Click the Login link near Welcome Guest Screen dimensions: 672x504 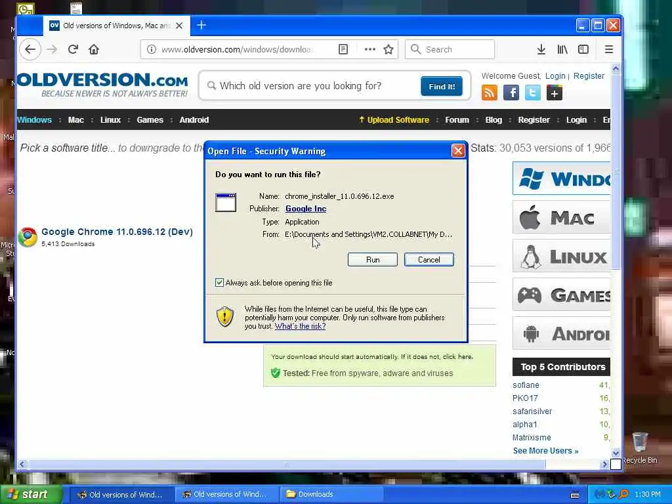pyautogui.click(x=555, y=76)
